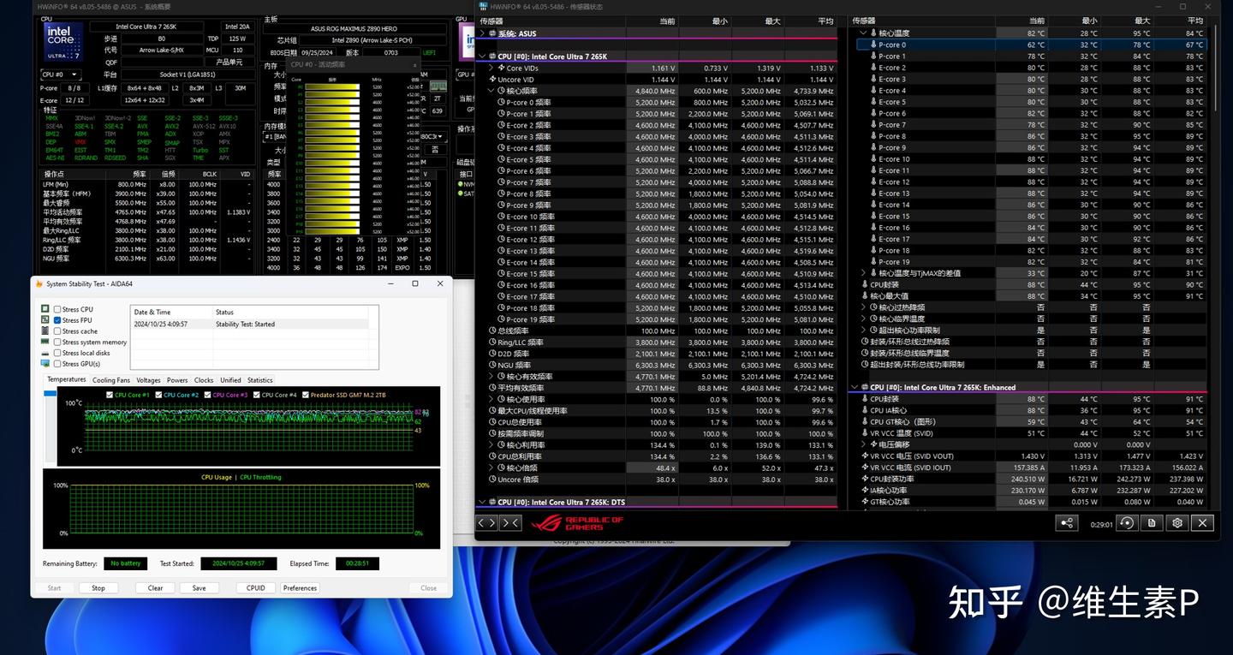This screenshot has height=655, width=1233.
Task: Open HWiNFO network share icon
Action: pyautogui.click(x=1066, y=523)
